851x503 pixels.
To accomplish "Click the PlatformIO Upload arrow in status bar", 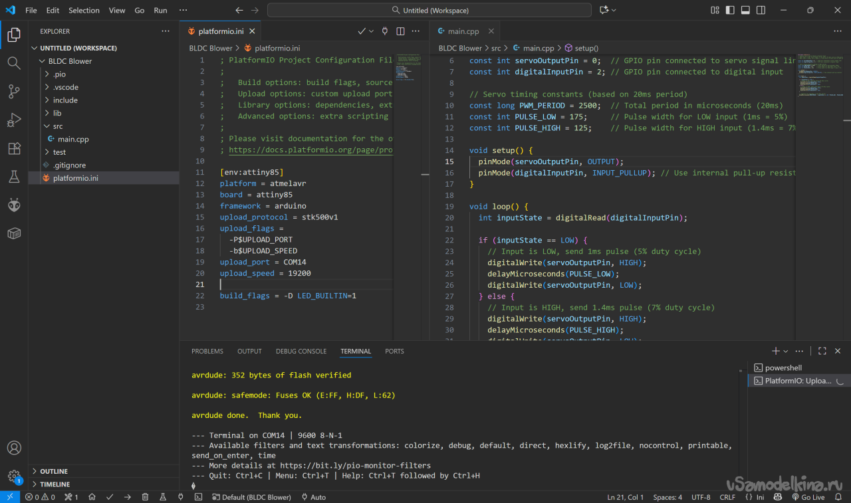I will click(127, 497).
